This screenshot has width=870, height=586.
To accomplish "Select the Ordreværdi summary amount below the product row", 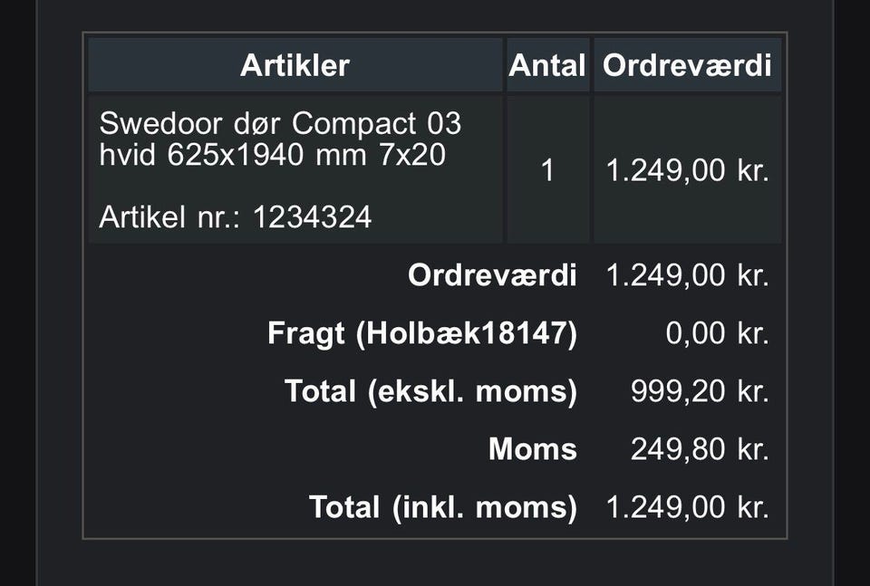I will tap(687, 275).
